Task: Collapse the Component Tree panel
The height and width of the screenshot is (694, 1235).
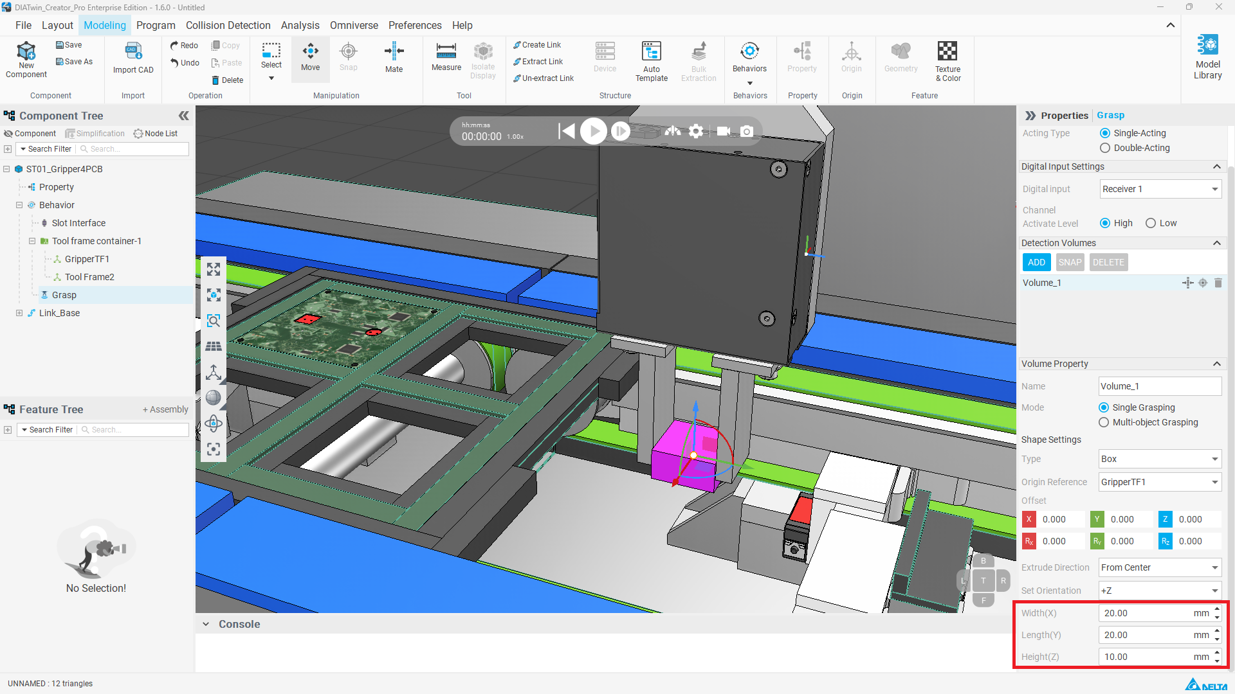Action: click(184, 116)
